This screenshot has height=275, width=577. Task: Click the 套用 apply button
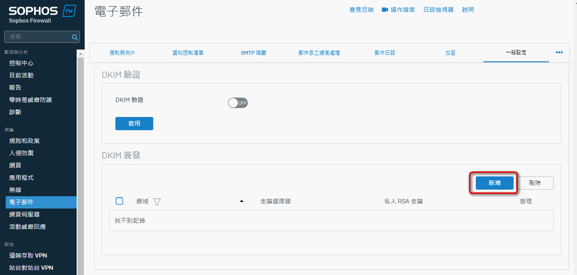click(x=134, y=124)
